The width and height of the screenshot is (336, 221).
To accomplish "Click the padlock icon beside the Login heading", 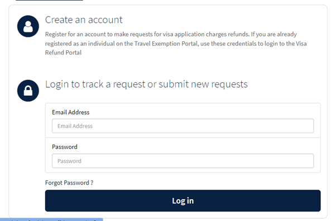I will 28,91.
